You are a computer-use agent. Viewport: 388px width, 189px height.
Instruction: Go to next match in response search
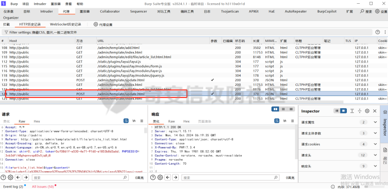point(176,177)
